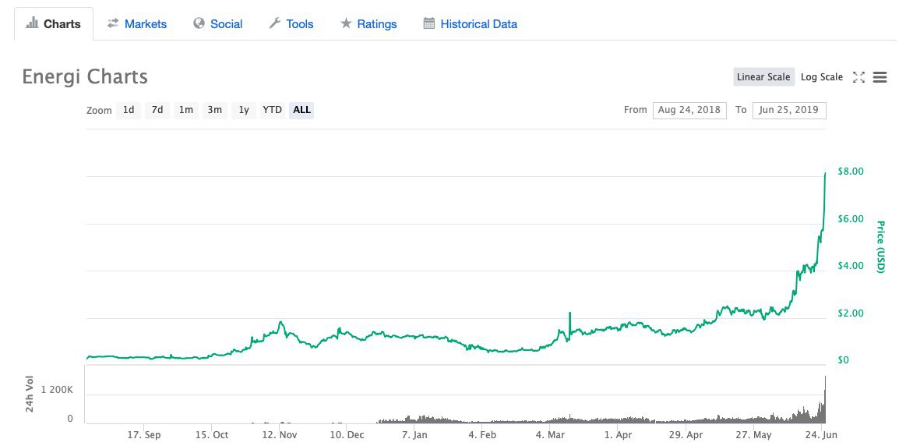Click the tallest volume bar at chart end
Viewport: 899px width, 446px height.
pos(826,399)
